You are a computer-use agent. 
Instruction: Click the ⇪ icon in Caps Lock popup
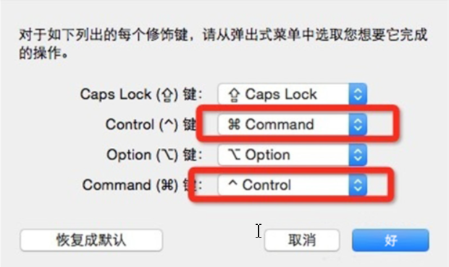click(234, 95)
